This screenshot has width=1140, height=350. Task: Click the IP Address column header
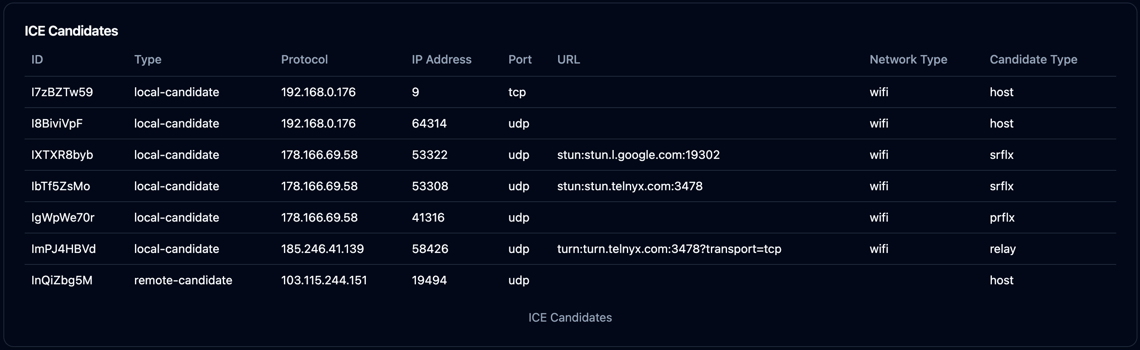[x=442, y=59]
